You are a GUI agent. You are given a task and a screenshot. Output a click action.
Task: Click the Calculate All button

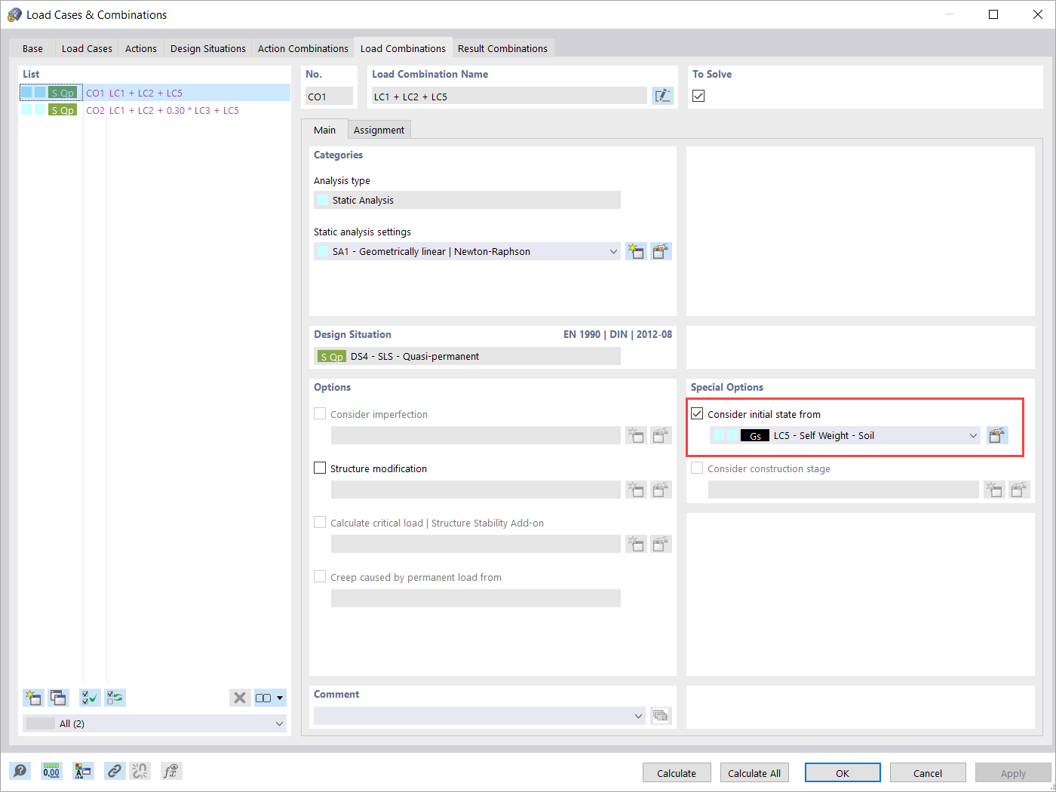pyautogui.click(x=754, y=772)
